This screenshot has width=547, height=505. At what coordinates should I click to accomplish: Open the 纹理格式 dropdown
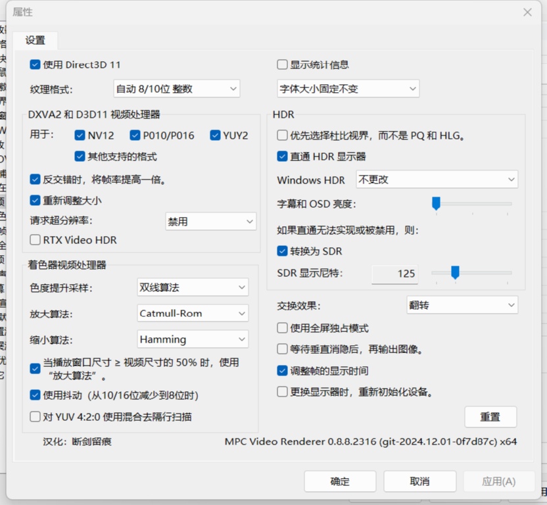tap(177, 89)
